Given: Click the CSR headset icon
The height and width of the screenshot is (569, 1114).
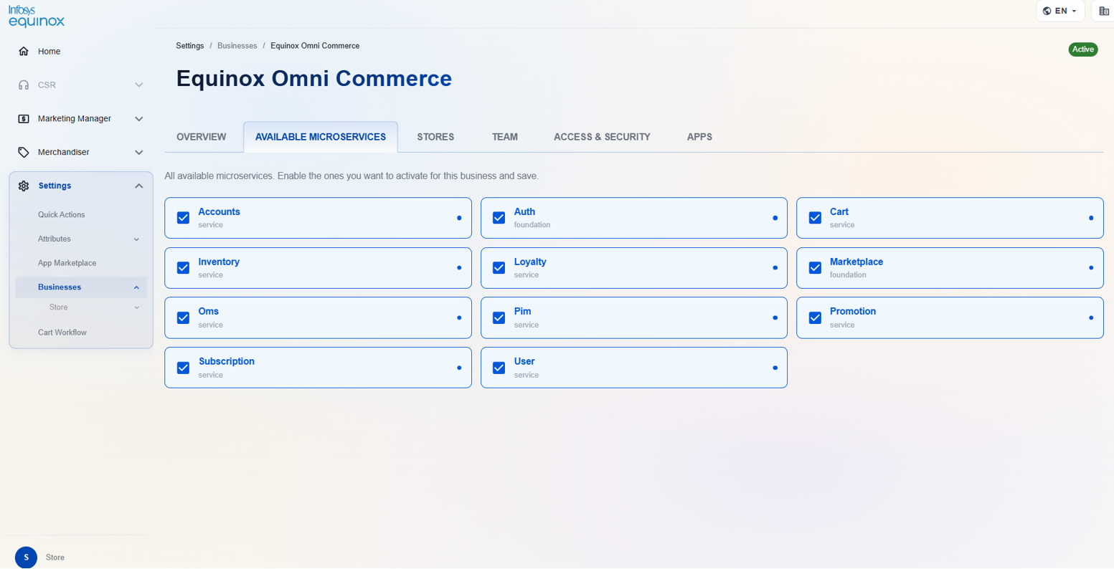Looking at the screenshot, I should point(24,85).
